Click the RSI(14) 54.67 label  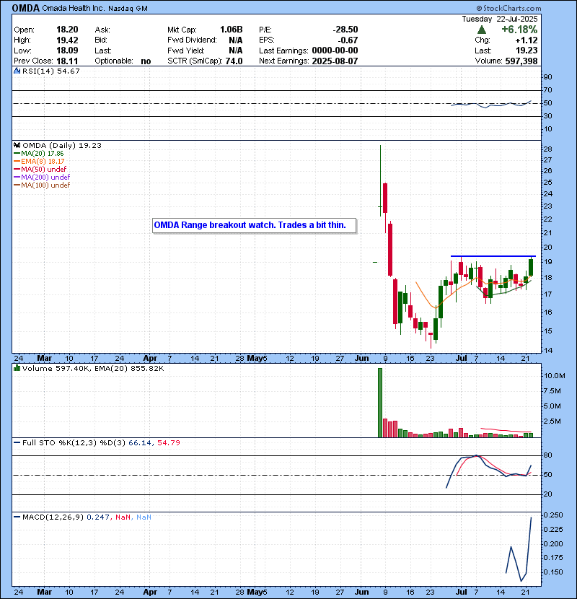coord(51,71)
